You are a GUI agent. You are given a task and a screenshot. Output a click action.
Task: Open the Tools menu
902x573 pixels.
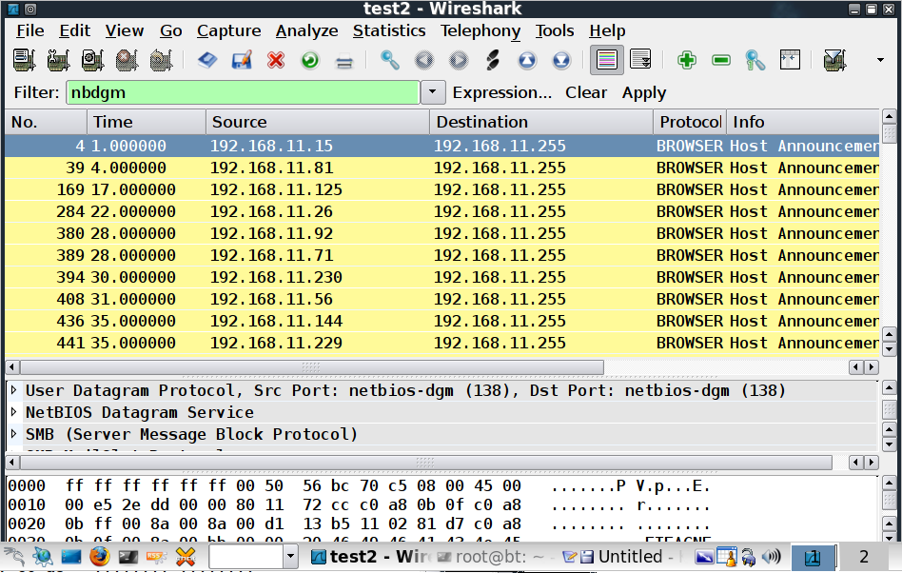click(555, 30)
